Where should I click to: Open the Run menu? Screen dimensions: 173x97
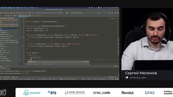22,8
